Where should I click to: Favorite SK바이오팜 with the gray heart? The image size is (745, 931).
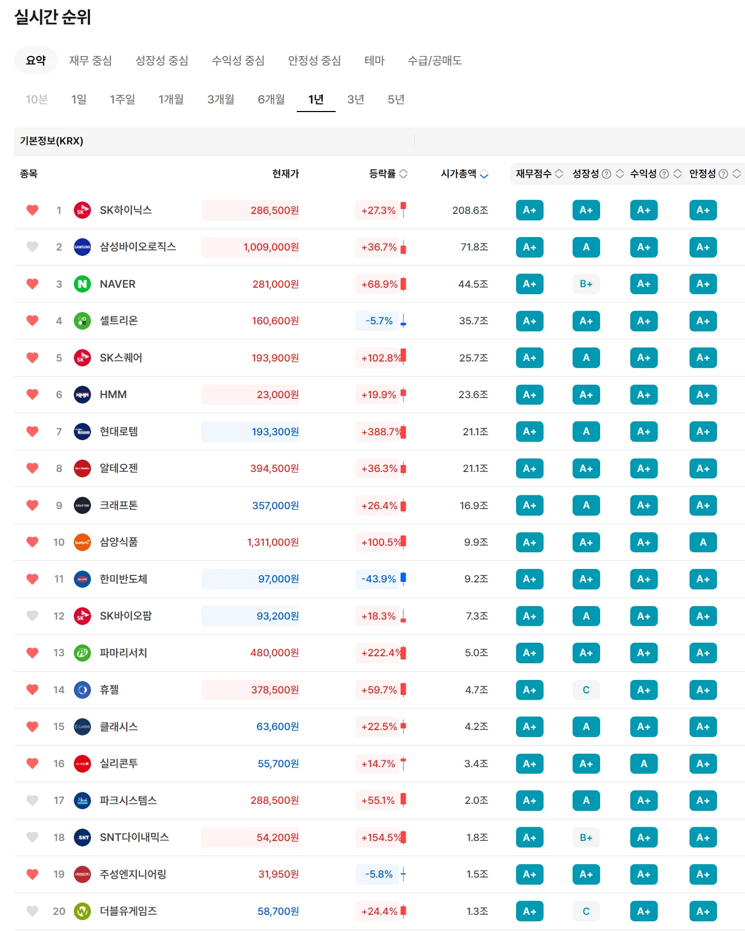click(x=32, y=616)
